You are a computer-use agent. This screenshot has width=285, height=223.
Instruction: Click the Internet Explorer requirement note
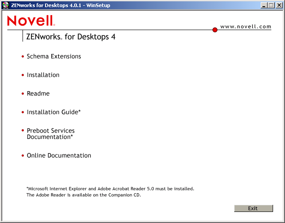click(x=110, y=189)
